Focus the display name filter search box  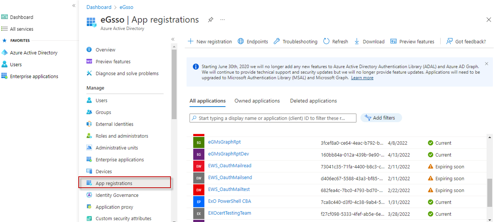(x=273, y=118)
